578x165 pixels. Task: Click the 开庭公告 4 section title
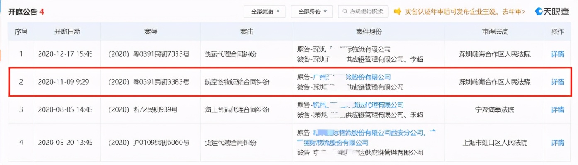[26, 12]
